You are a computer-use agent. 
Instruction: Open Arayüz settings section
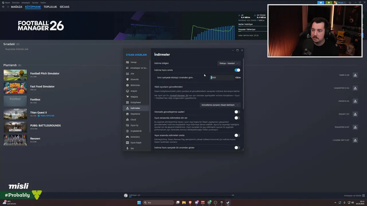[x=136, y=91]
